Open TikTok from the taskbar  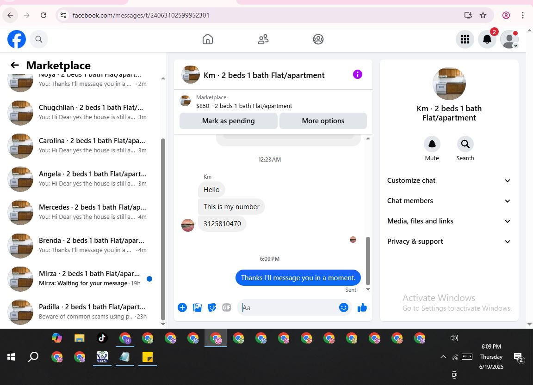coord(102,338)
